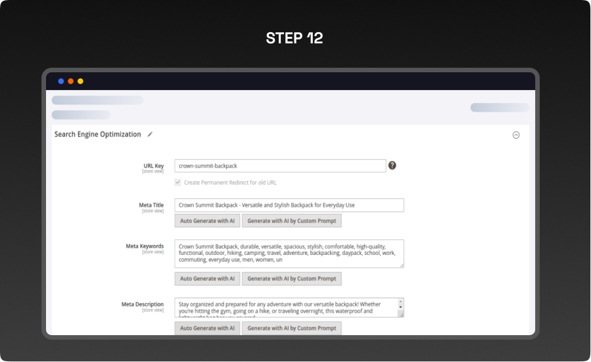Click into the Meta Title text field
This screenshot has width=591, height=362.
click(289, 205)
